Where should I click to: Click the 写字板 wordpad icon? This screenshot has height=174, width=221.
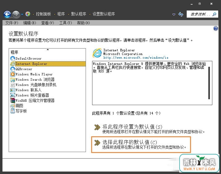[x=13, y=111]
